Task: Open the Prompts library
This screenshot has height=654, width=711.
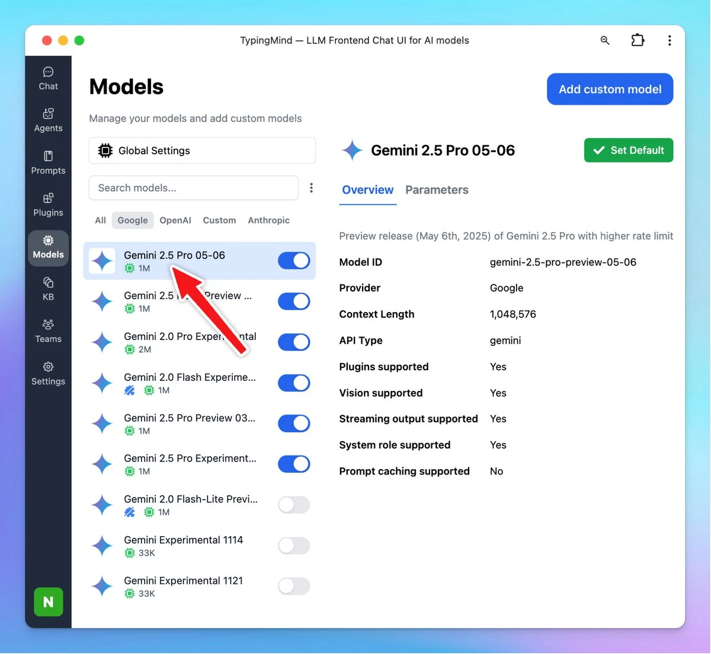Action: point(48,162)
